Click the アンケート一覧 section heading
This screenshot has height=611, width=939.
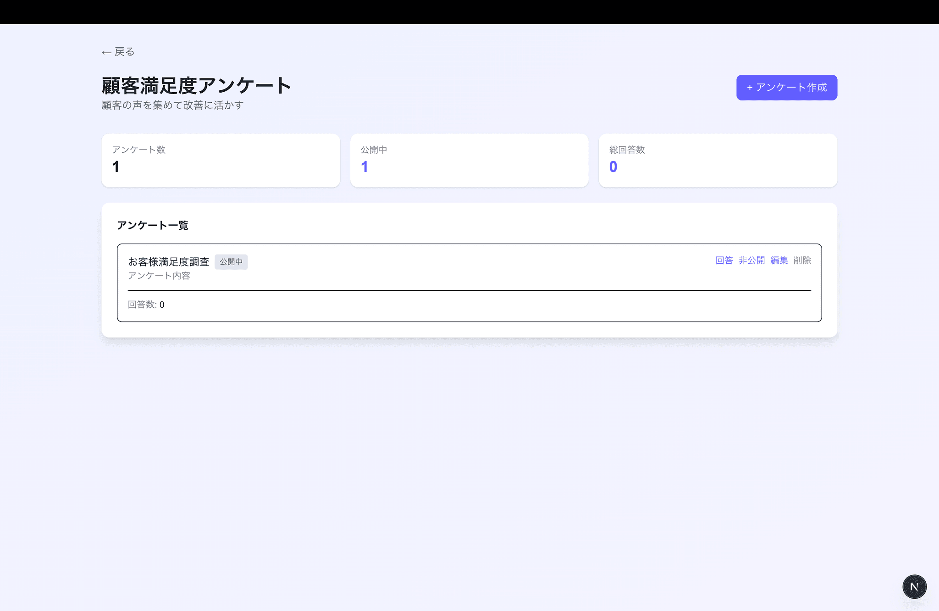coord(153,225)
